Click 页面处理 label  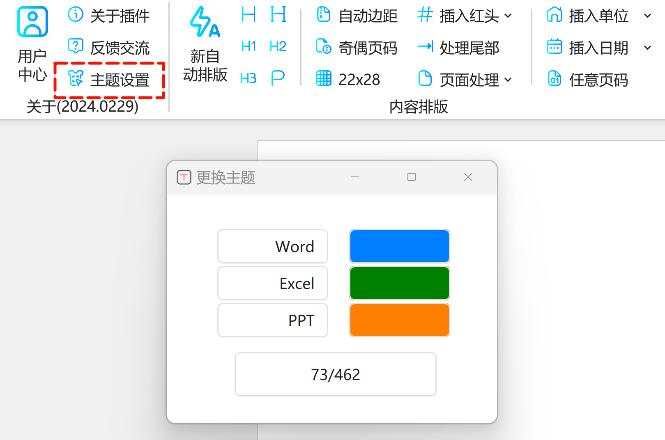pos(469,80)
